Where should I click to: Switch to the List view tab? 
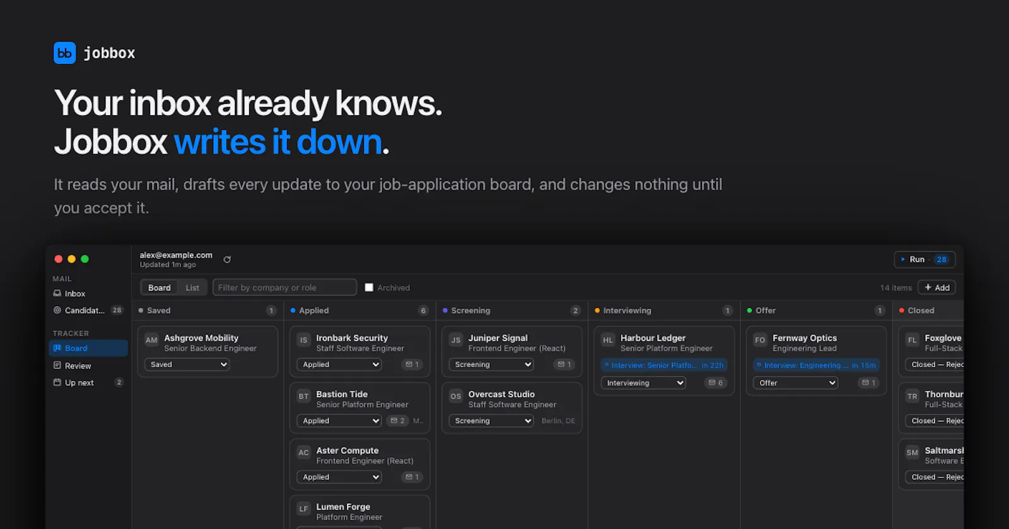point(192,288)
